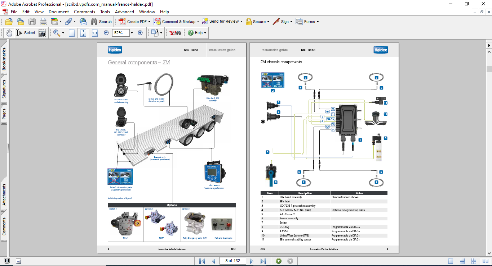492x266 pixels.
Task: Expand the Secure dropdown menu
Action: (269, 22)
